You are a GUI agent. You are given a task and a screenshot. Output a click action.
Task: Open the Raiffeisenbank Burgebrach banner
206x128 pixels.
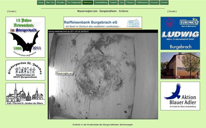tap(103, 23)
